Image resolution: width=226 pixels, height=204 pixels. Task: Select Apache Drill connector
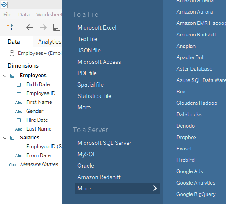pyautogui.click(x=190, y=57)
